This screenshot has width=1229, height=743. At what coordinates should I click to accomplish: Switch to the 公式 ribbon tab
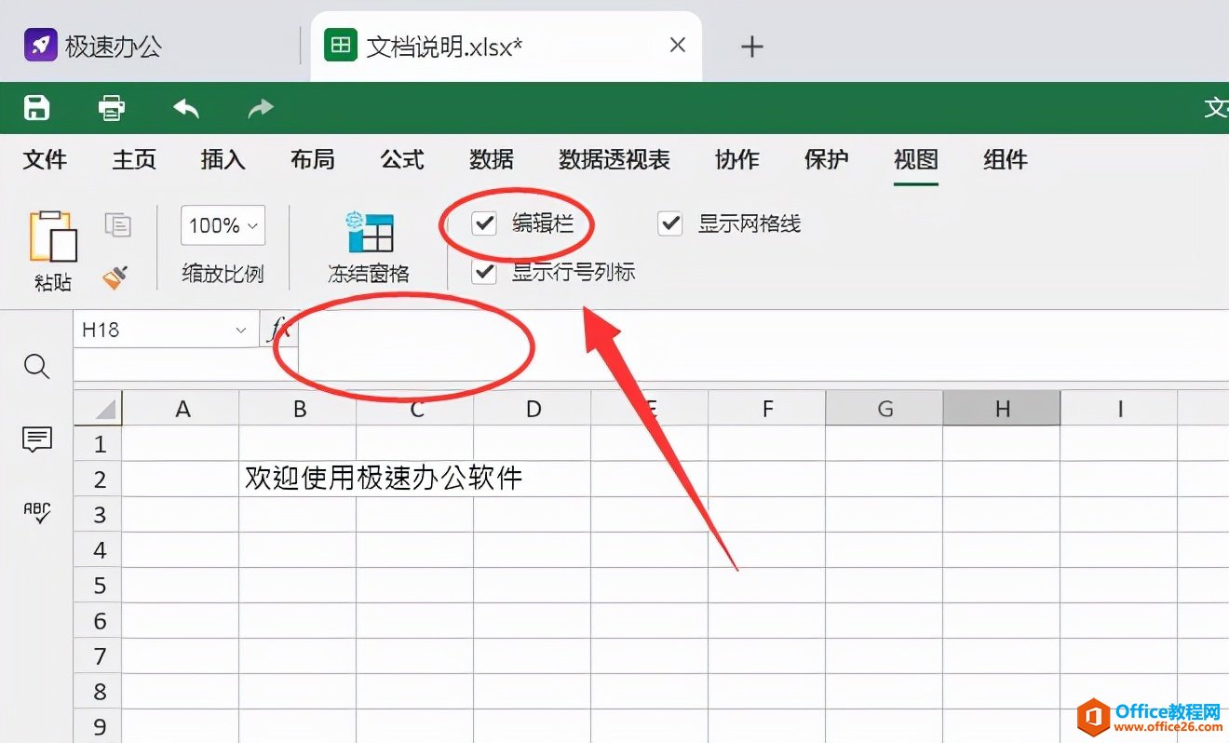(x=401, y=159)
